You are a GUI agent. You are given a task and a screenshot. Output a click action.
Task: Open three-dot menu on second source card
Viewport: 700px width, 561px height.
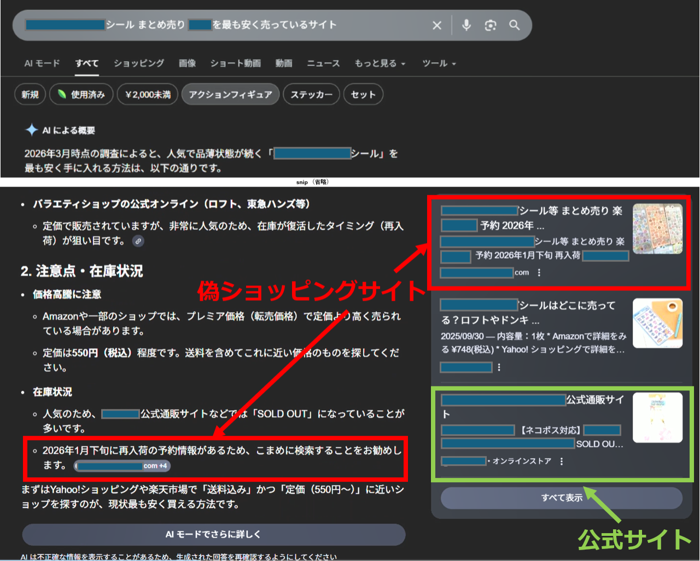[x=499, y=367]
